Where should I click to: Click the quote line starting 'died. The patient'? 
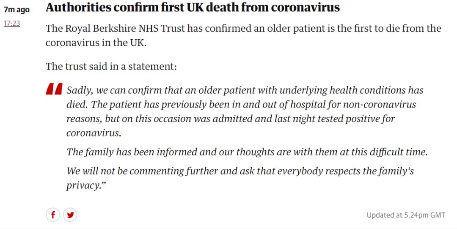tap(241, 105)
